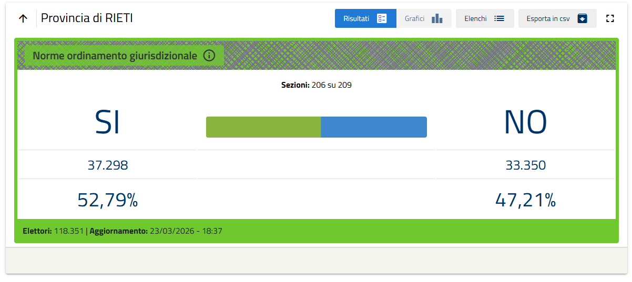
Task: Click the up arrow back icon
Action: (x=23, y=18)
